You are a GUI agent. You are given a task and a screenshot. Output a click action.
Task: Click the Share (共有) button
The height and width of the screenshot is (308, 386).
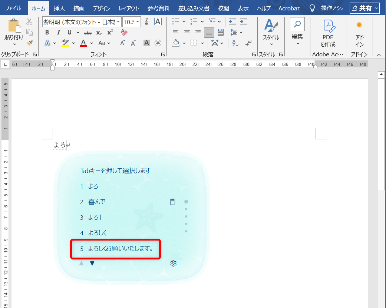(x=365, y=8)
